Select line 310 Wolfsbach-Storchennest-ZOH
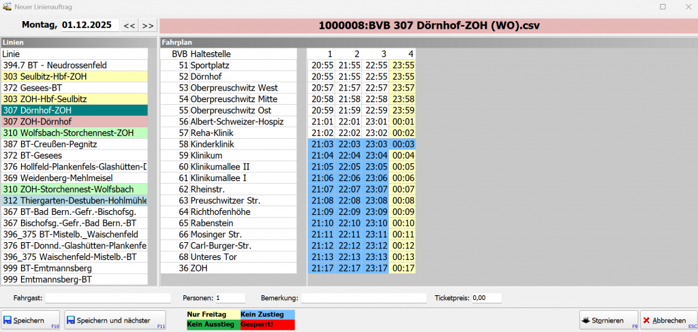698x332 pixels. (74, 133)
